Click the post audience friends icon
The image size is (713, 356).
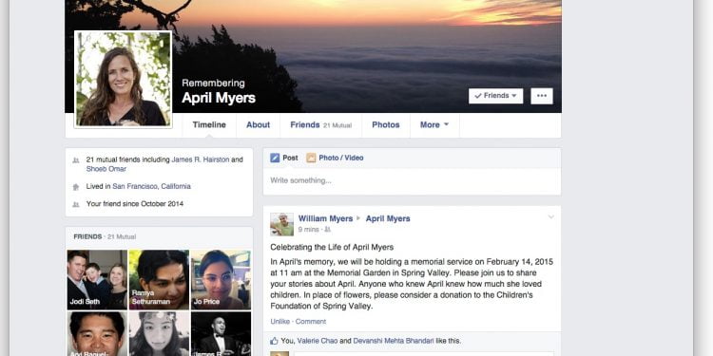click(x=327, y=231)
